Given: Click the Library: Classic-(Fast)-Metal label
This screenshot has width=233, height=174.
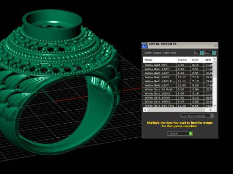Looking at the screenshot, I should point(160,53).
